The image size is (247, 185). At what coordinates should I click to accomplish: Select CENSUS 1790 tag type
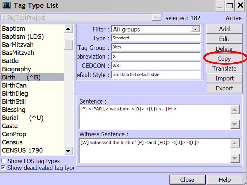[x=32, y=150]
